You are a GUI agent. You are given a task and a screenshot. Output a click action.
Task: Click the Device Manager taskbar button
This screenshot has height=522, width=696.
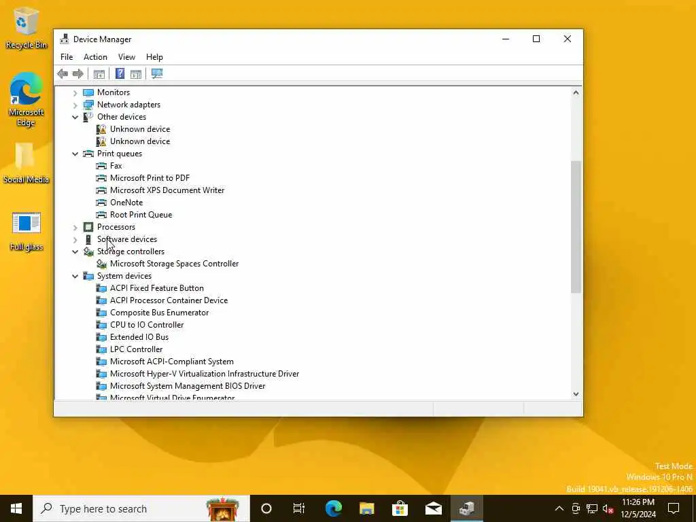tap(466, 508)
